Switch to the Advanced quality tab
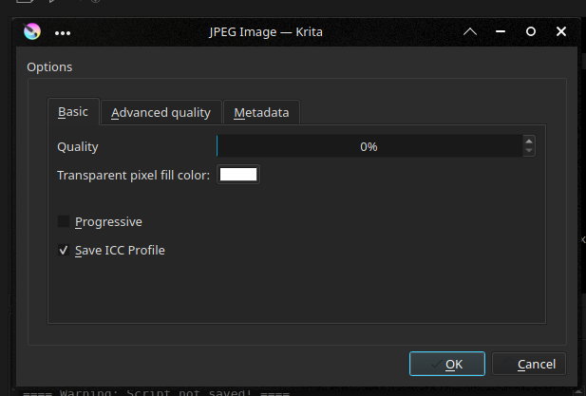This screenshot has height=396, width=586. [x=161, y=112]
